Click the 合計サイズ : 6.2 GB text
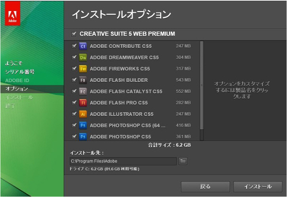The image size is (287, 197). point(169,145)
